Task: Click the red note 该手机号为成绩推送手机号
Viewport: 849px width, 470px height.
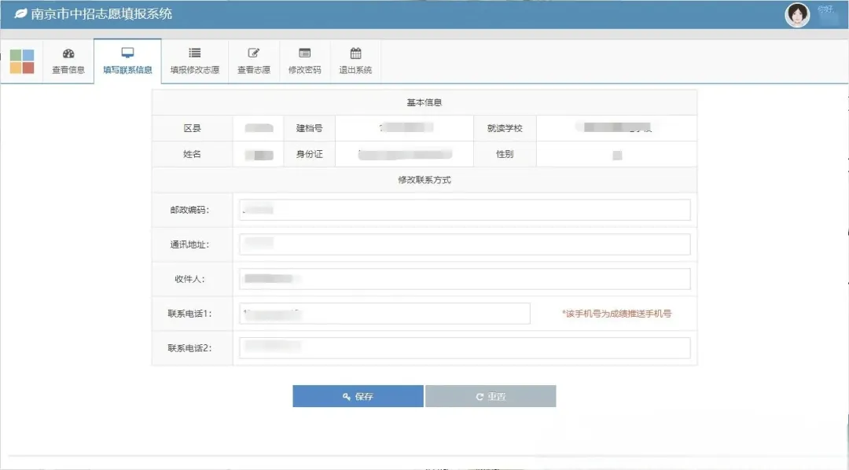Action: pos(617,314)
